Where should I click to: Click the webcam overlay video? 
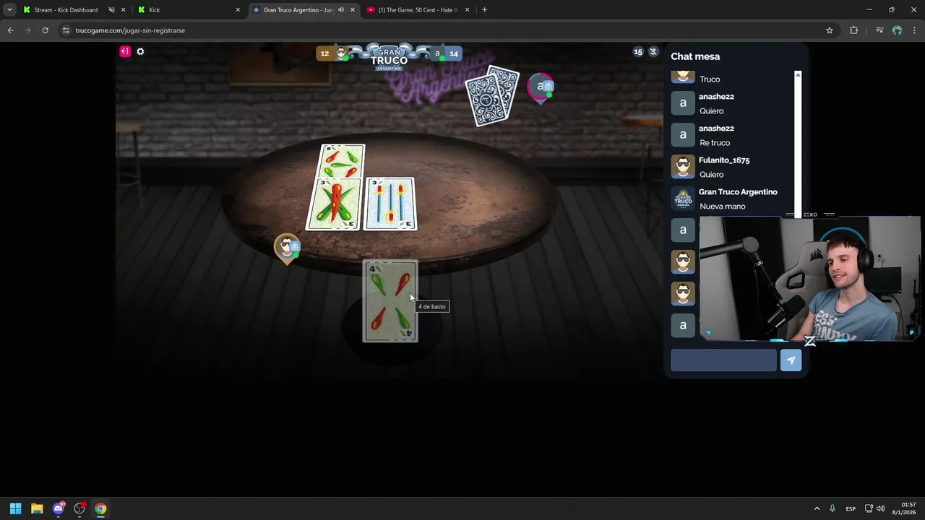pos(809,278)
